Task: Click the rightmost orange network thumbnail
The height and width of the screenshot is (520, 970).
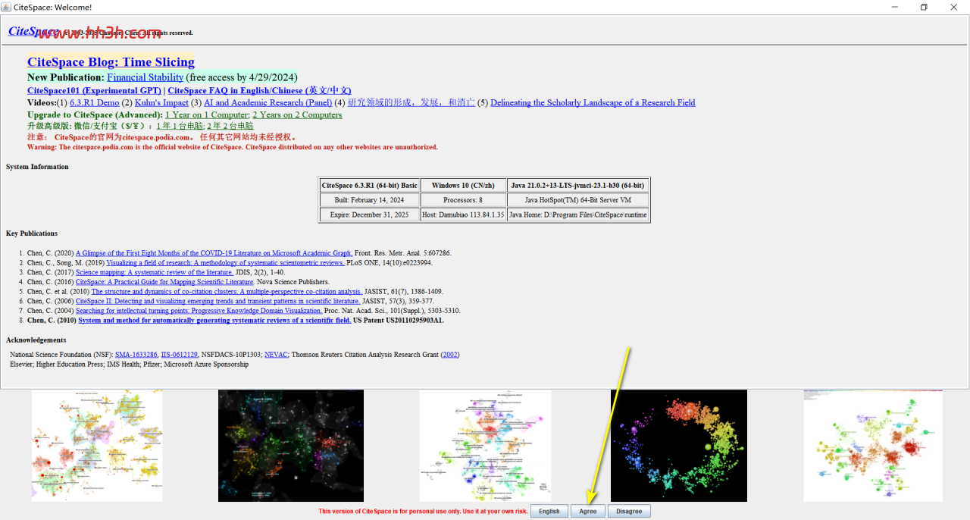Action: (873, 446)
